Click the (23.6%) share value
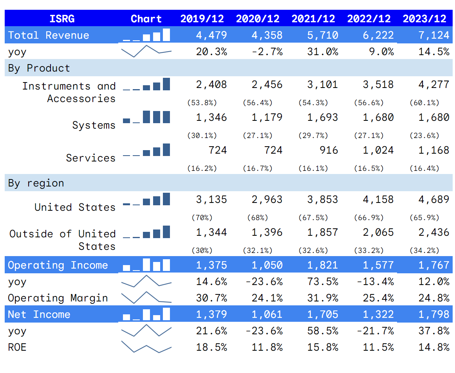 point(424,135)
